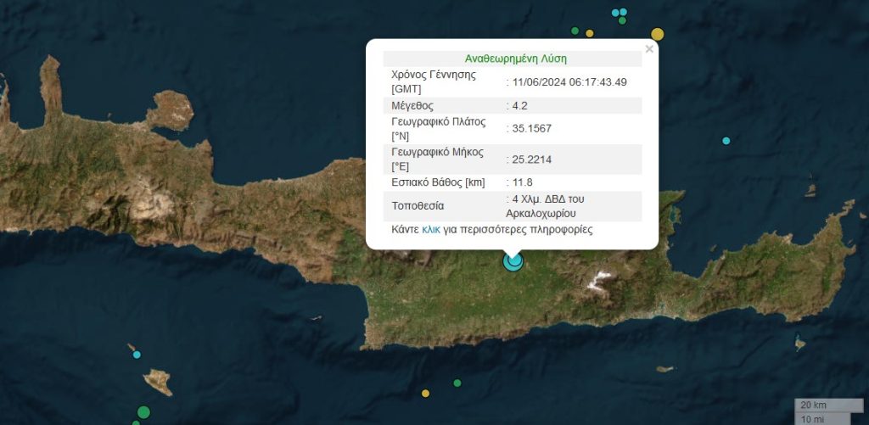Click the 'Τοποθεσία' location row in the popup
Viewport: 869px width, 425px height.
pyautogui.click(x=418, y=206)
